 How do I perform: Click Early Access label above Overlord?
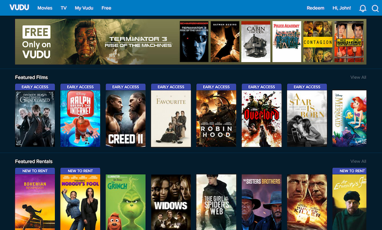(x=261, y=87)
